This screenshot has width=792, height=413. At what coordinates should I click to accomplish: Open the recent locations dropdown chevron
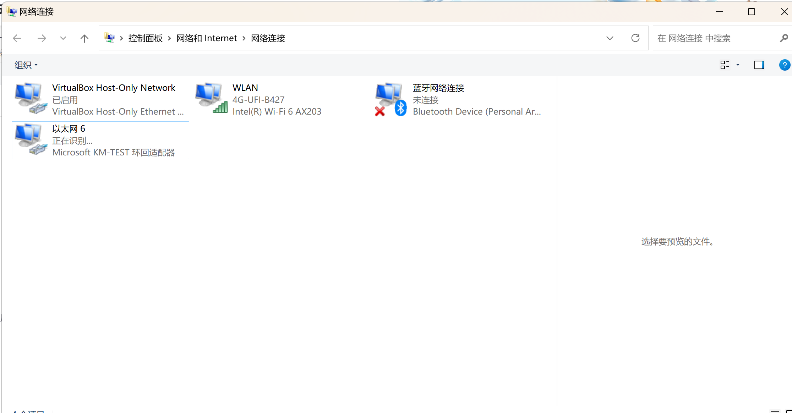63,38
